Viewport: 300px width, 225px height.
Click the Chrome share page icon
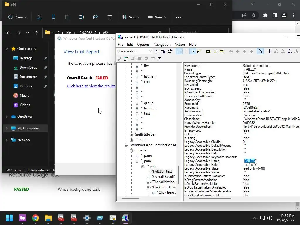(244, 15)
